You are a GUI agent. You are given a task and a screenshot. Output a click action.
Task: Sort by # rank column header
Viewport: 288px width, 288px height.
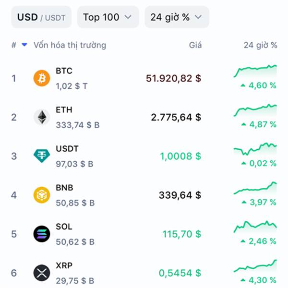pos(14,45)
